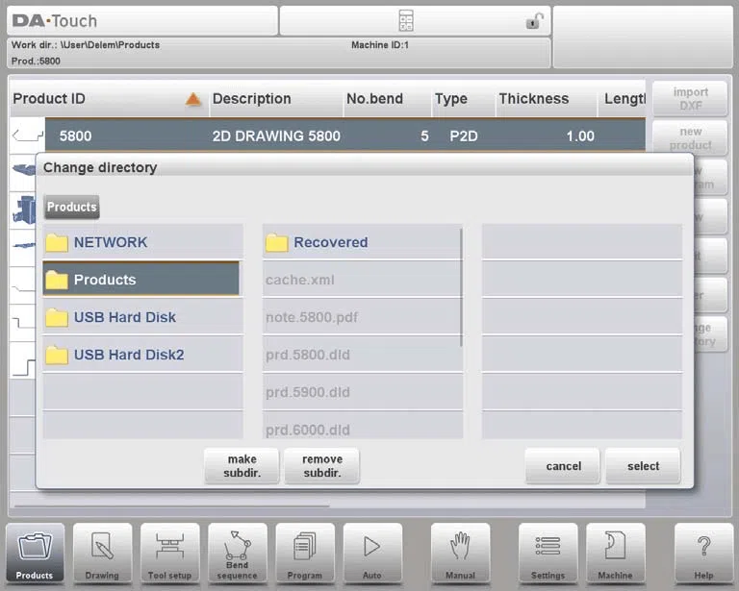Viewport: 739px width, 591px height.
Task: Click the Products breadcrumb button
Action: coord(71,207)
